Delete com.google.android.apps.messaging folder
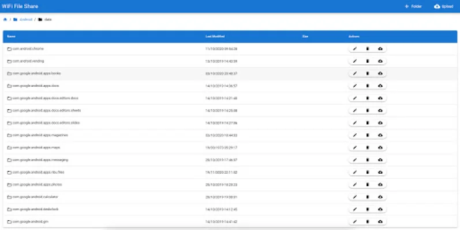This screenshot has height=230, width=460. (368, 160)
